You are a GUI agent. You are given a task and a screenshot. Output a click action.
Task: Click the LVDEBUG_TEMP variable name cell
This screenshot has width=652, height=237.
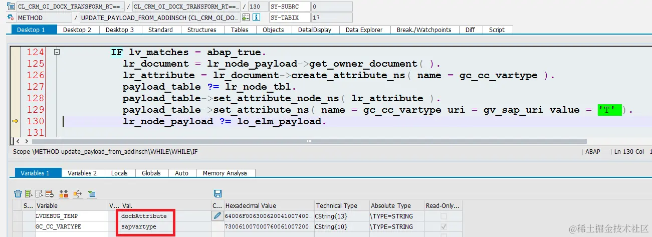point(71,216)
